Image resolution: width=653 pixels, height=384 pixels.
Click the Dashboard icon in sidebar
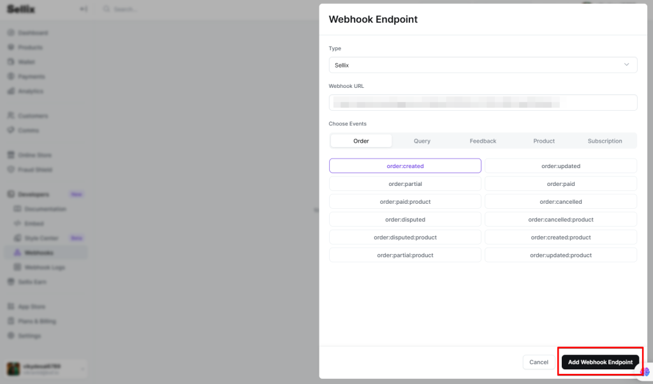pyautogui.click(x=11, y=32)
